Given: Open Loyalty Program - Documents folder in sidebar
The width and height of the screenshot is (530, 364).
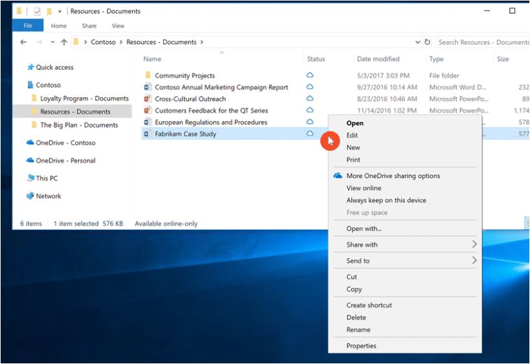Looking at the screenshot, I should [x=84, y=98].
